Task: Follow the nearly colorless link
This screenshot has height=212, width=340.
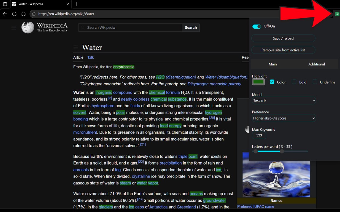Action: point(135,99)
